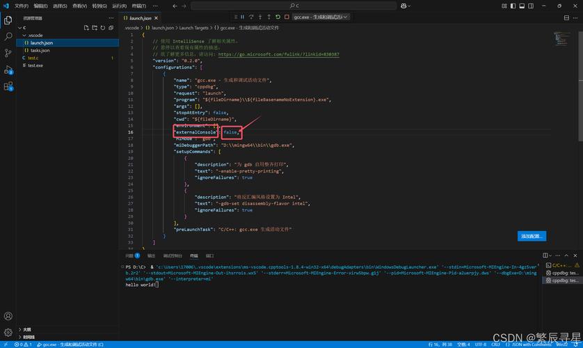This screenshot has height=348, width=583.
Task: Restart the debug session
Action: tap(278, 17)
